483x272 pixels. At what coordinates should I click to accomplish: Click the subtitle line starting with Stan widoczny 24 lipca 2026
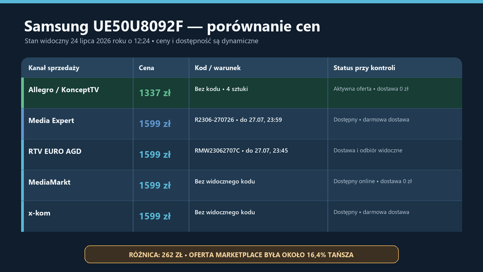point(141,41)
